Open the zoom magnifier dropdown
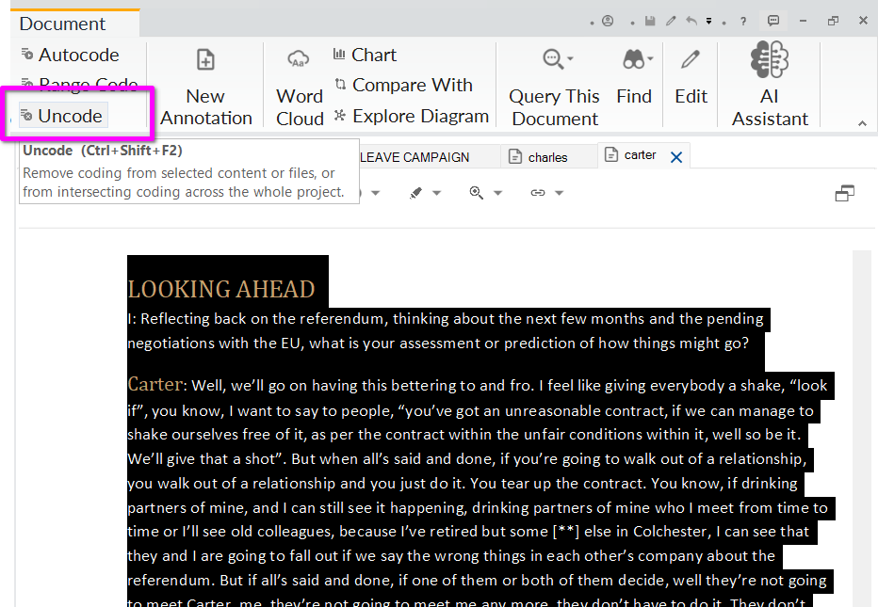 coord(497,193)
